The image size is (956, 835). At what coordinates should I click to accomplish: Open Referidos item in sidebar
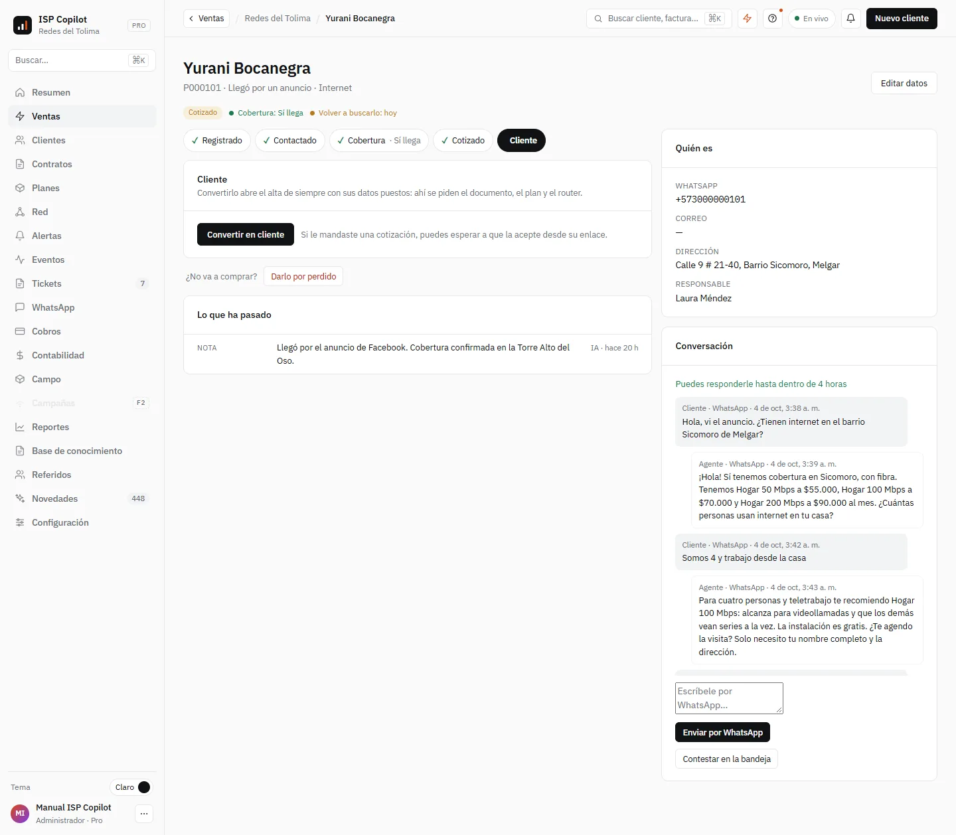[82, 475]
